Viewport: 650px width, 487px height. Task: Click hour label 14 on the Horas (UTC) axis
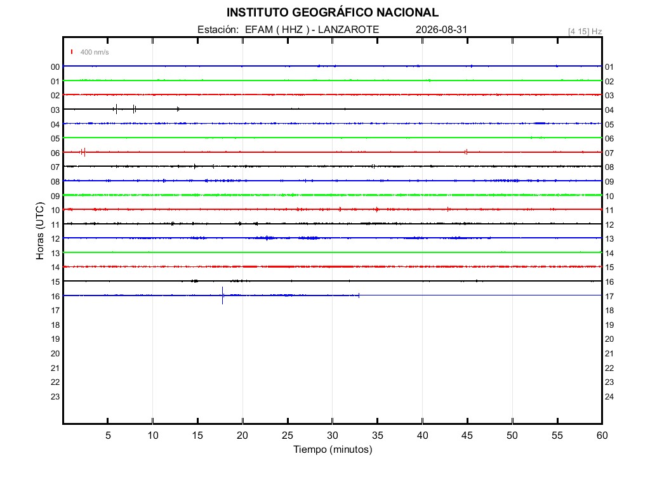(x=55, y=268)
